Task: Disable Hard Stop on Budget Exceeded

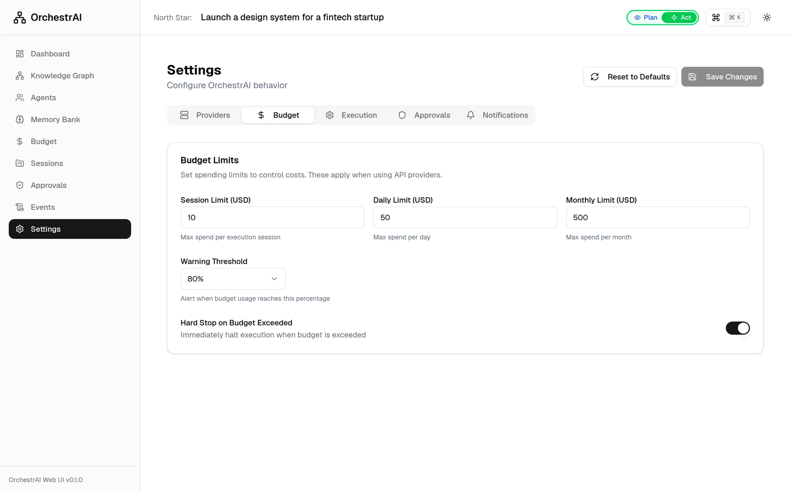Action: 738,328
